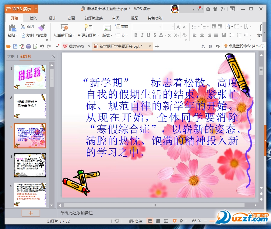This screenshot has width=271, height=229.
Task: Toggle notes (备注) pane in status bar
Action: click(x=136, y=221)
